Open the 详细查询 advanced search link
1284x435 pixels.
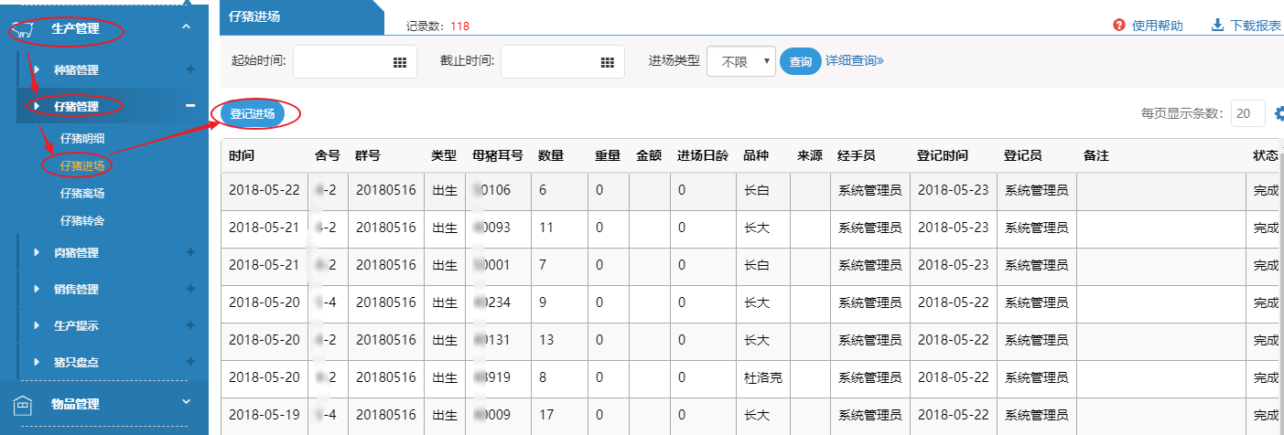[855, 61]
